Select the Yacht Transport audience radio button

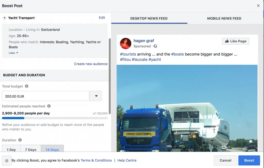pyautogui.click(x=5, y=18)
